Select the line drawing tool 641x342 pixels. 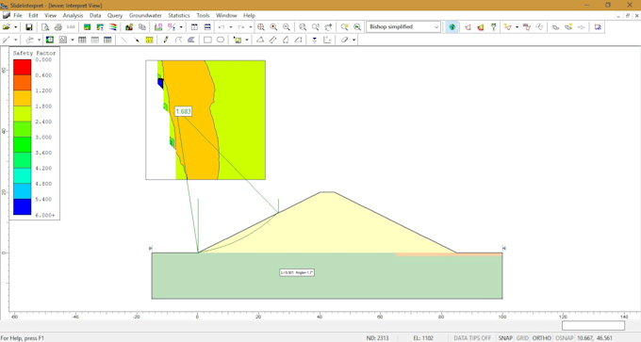pos(123,40)
